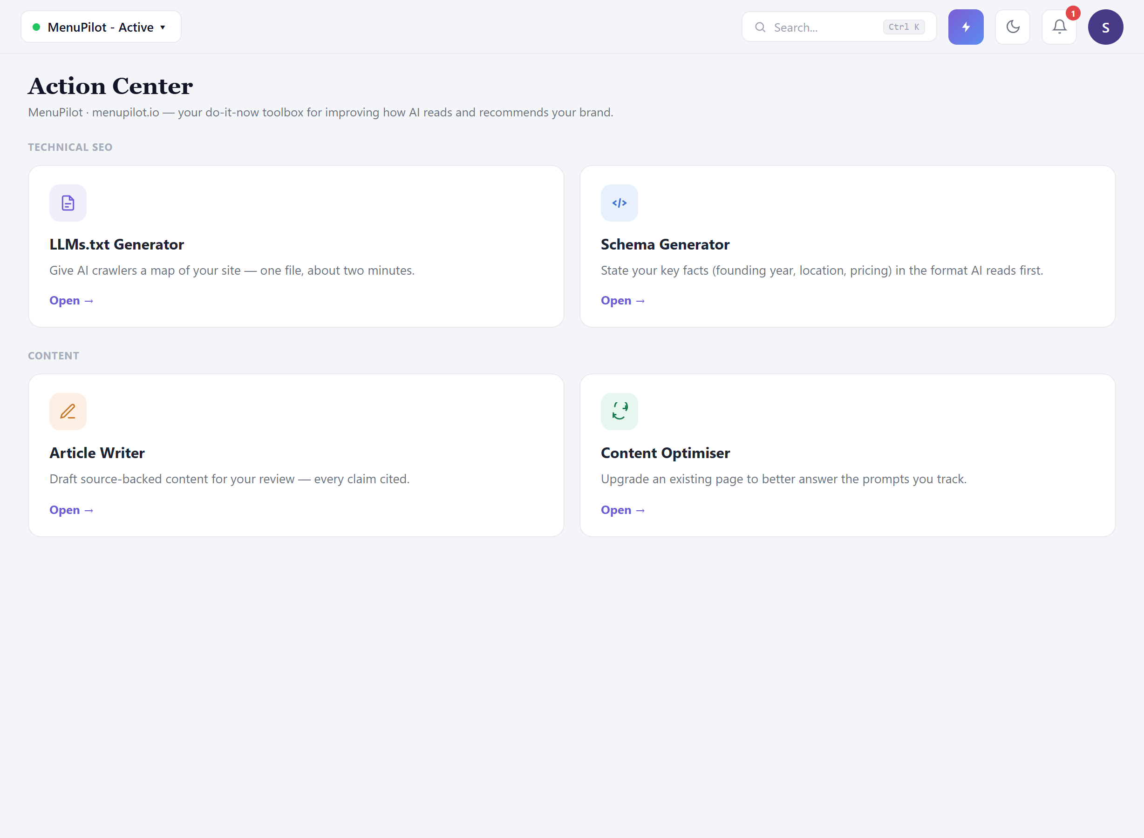
Task: Click the red notification count badge
Action: tap(1073, 13)
